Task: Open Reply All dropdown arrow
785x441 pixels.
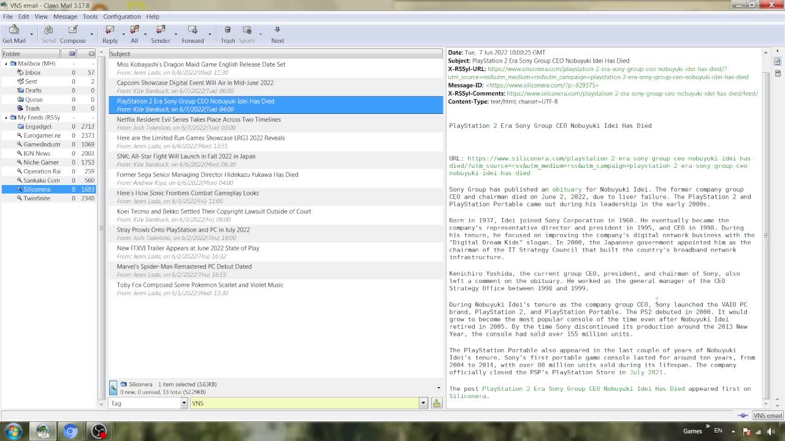Action: pos(146,34)
